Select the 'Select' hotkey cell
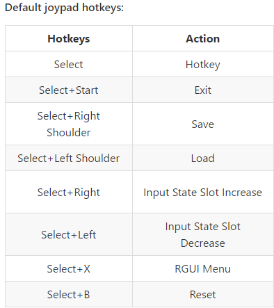 (x=69, y=64)
